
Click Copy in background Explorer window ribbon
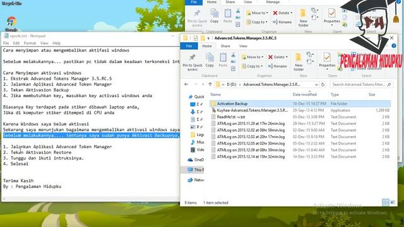click(x=215, y=16)
